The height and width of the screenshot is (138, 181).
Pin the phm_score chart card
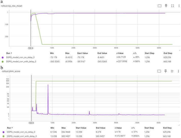[166, 71]
